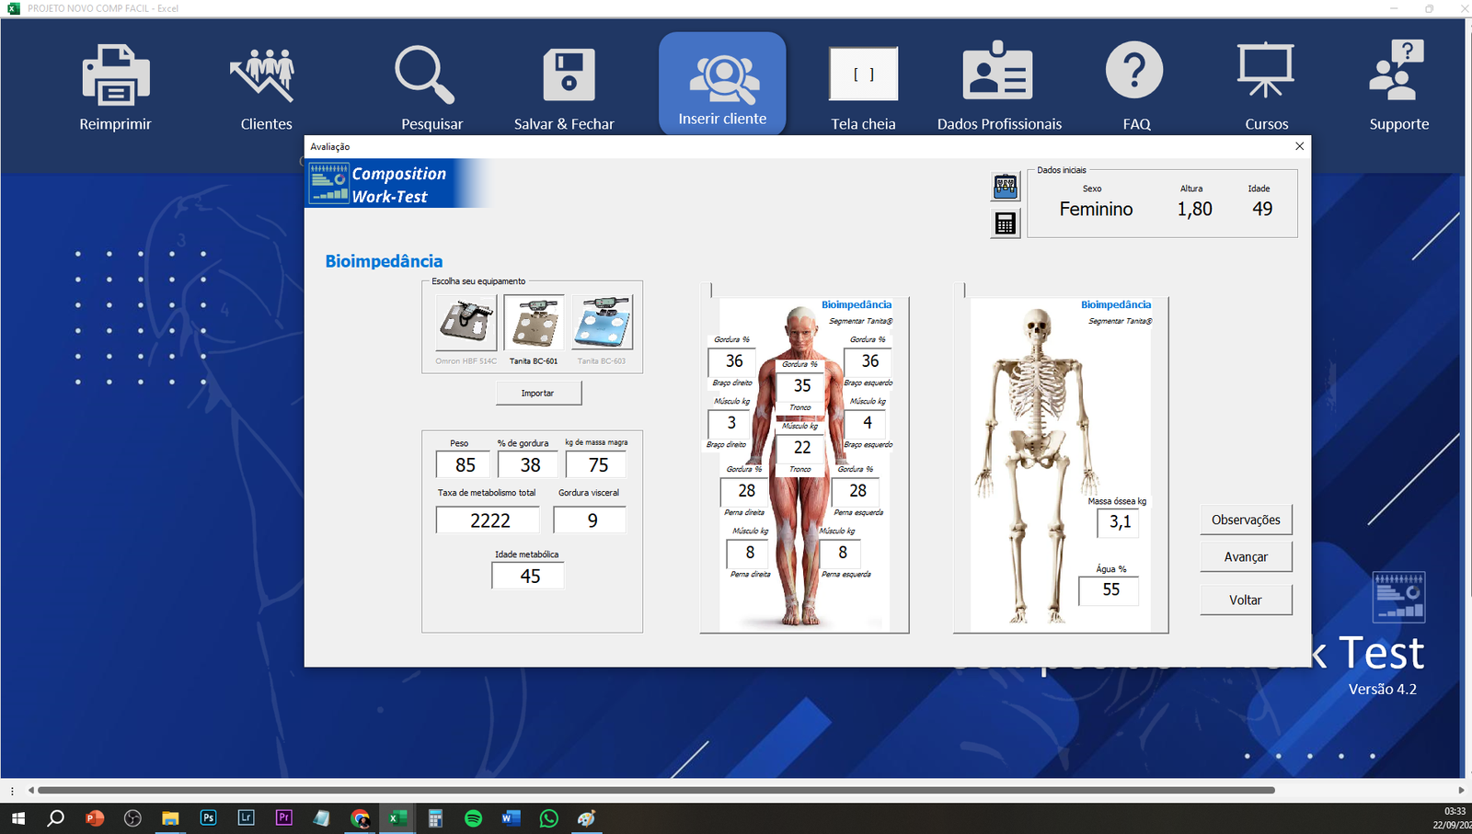Click the Pesquisar magnifier icon
This screenshot has width=1472, height=834.
tap(425, 75)
